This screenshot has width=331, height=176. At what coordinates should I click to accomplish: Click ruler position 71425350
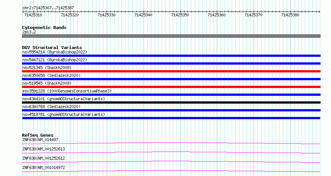[180, 15]
